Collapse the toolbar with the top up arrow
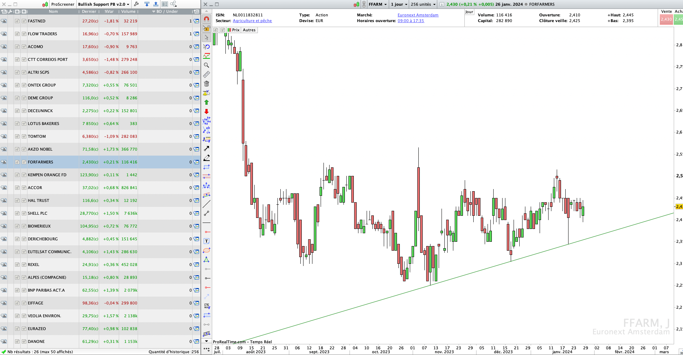The width and height of the screenshot is (683, 355). click(x=207, y=11)
